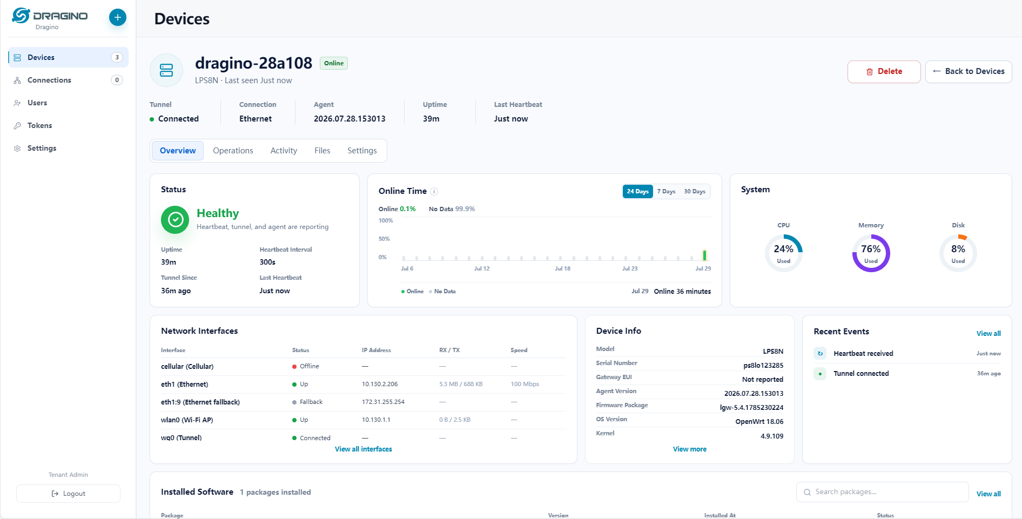Screen dimensions: 1022x519
Task: Click the Online status badge
Action: pos(334,63)
